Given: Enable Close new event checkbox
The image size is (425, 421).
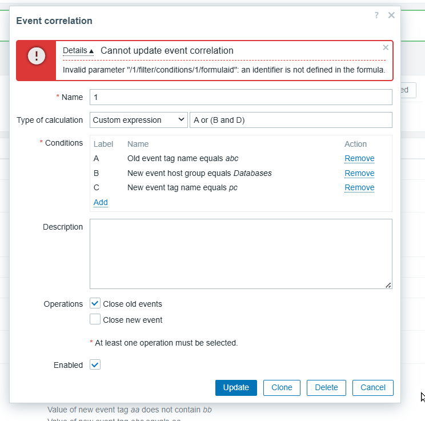Looking at the screenshot, I should pos(95,319).
